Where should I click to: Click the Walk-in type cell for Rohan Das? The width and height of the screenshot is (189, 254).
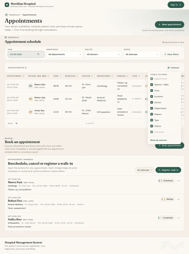pos(137,99)
